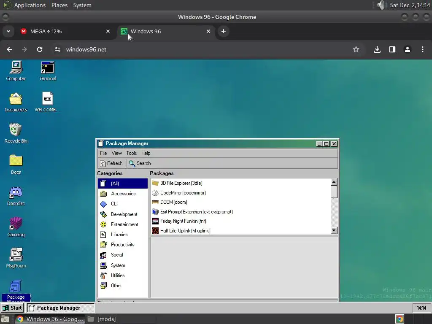
Task: Click the site information icon in address bar
Action: pyautogui.click(x=57, y=50)
